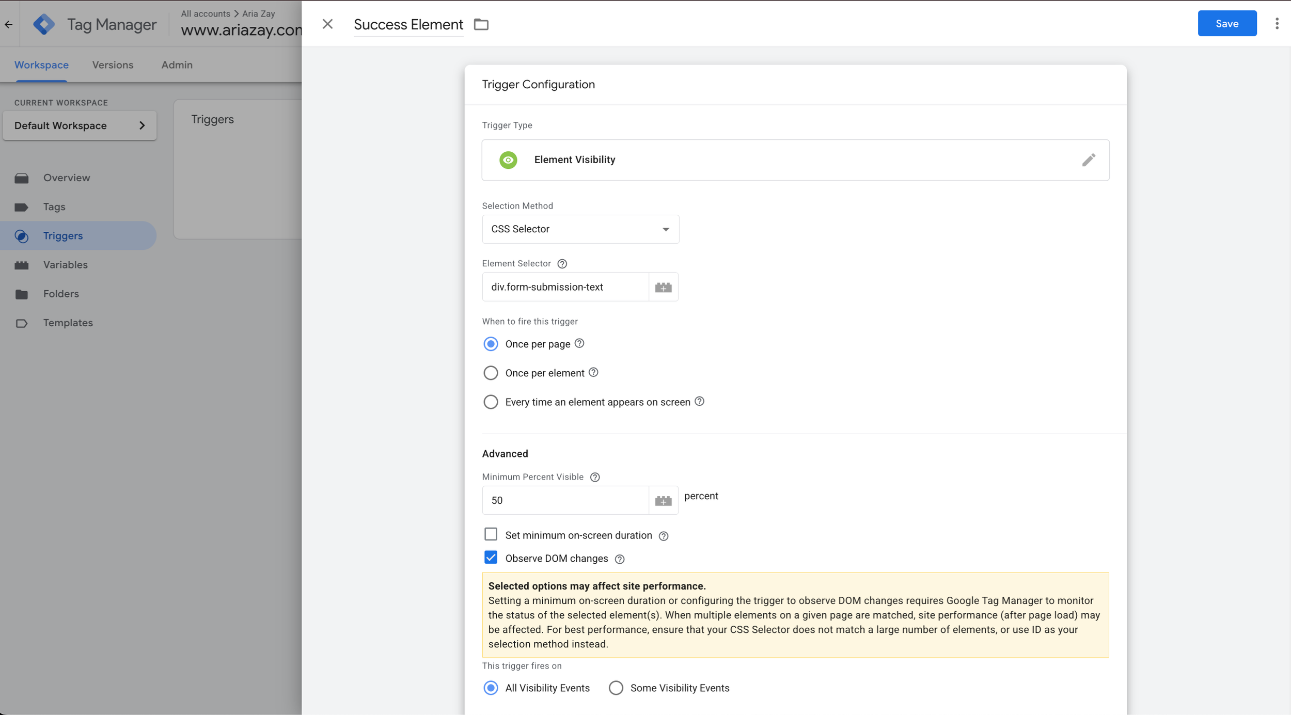The image size is (1291, 715).
Task: Choose Some Visibility Events option
Action: [616, 688]
